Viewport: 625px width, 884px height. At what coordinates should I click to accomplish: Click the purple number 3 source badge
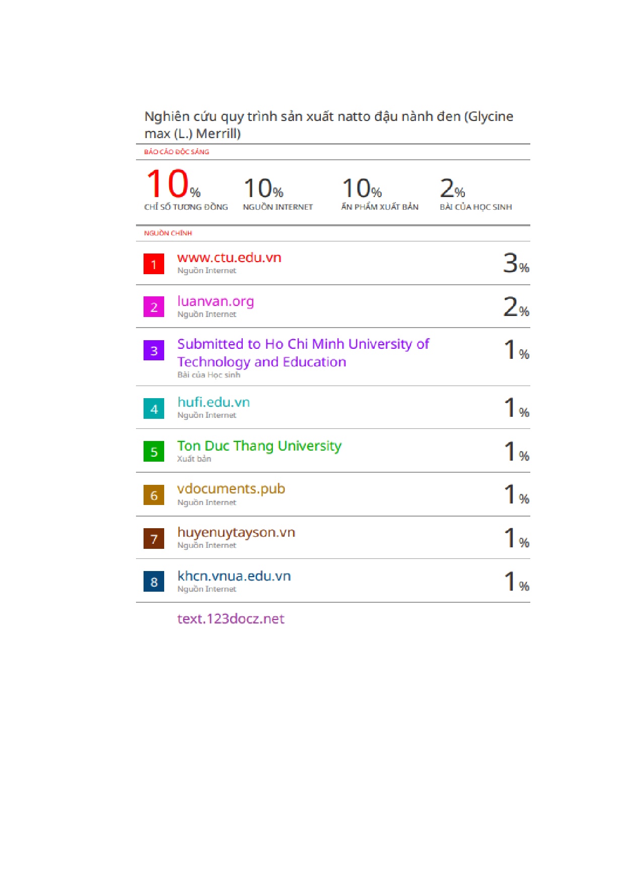click(154, 351)
